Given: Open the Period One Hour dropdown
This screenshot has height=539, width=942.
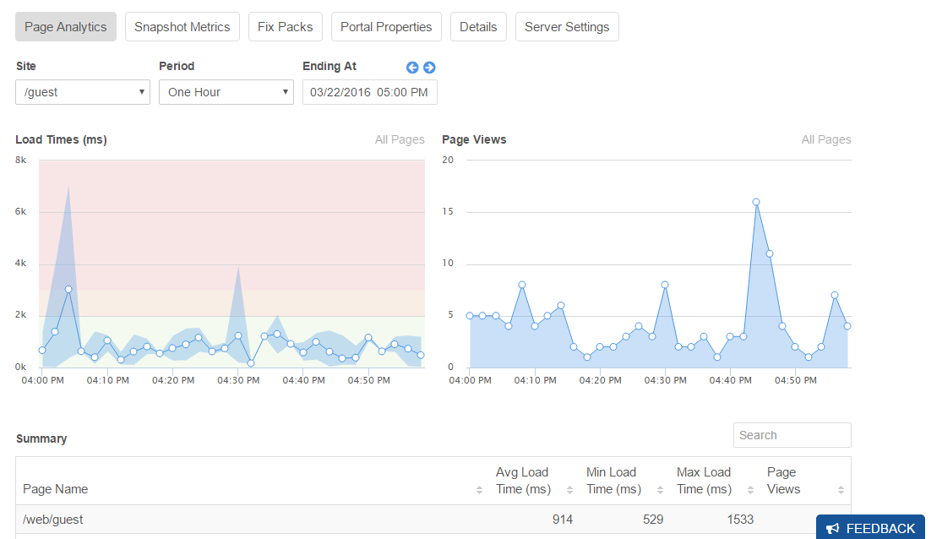Looking at the screenshot, I should pyautogui.click(x=226, y=92).
